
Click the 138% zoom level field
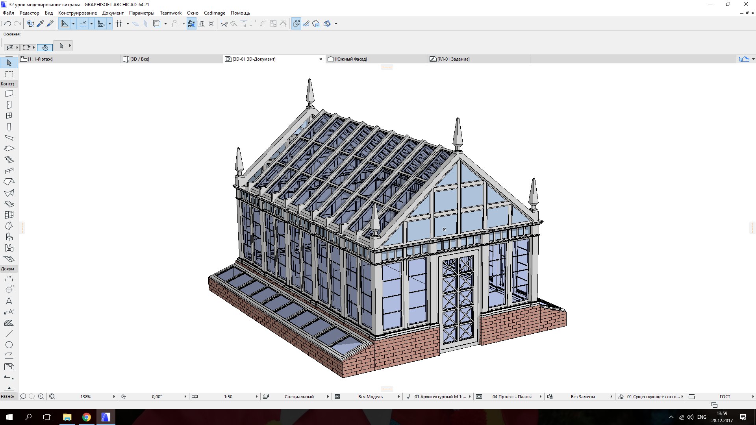coord(85,397)
